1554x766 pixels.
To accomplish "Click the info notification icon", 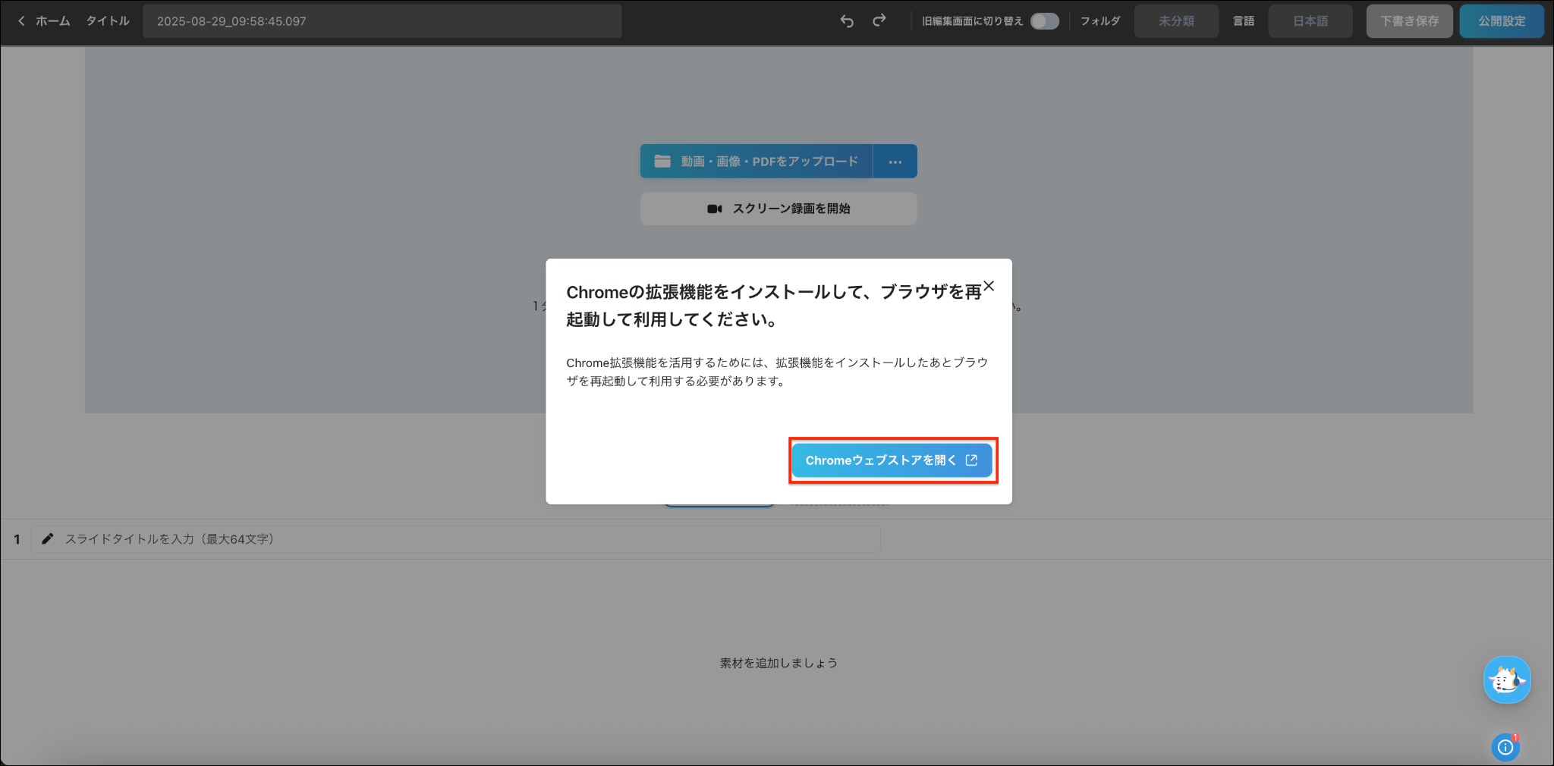I will coord(1505,747).
